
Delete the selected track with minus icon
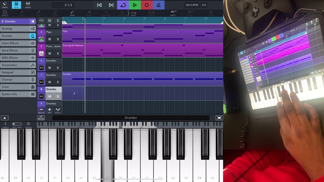41,111
